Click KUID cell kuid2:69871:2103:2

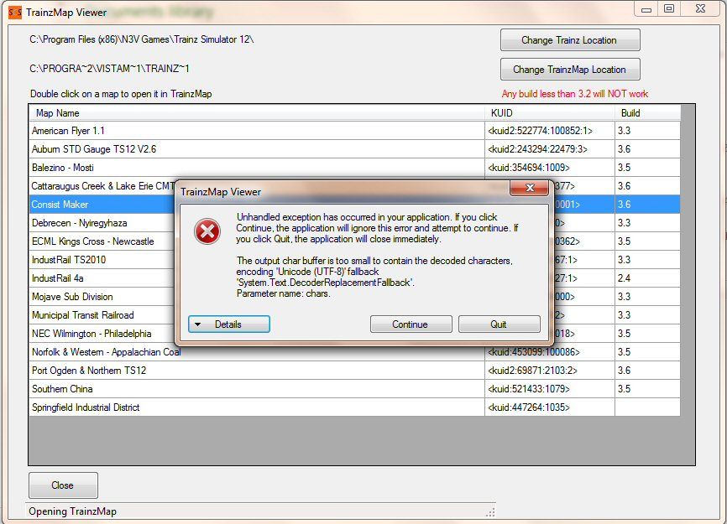pos(550,371)
